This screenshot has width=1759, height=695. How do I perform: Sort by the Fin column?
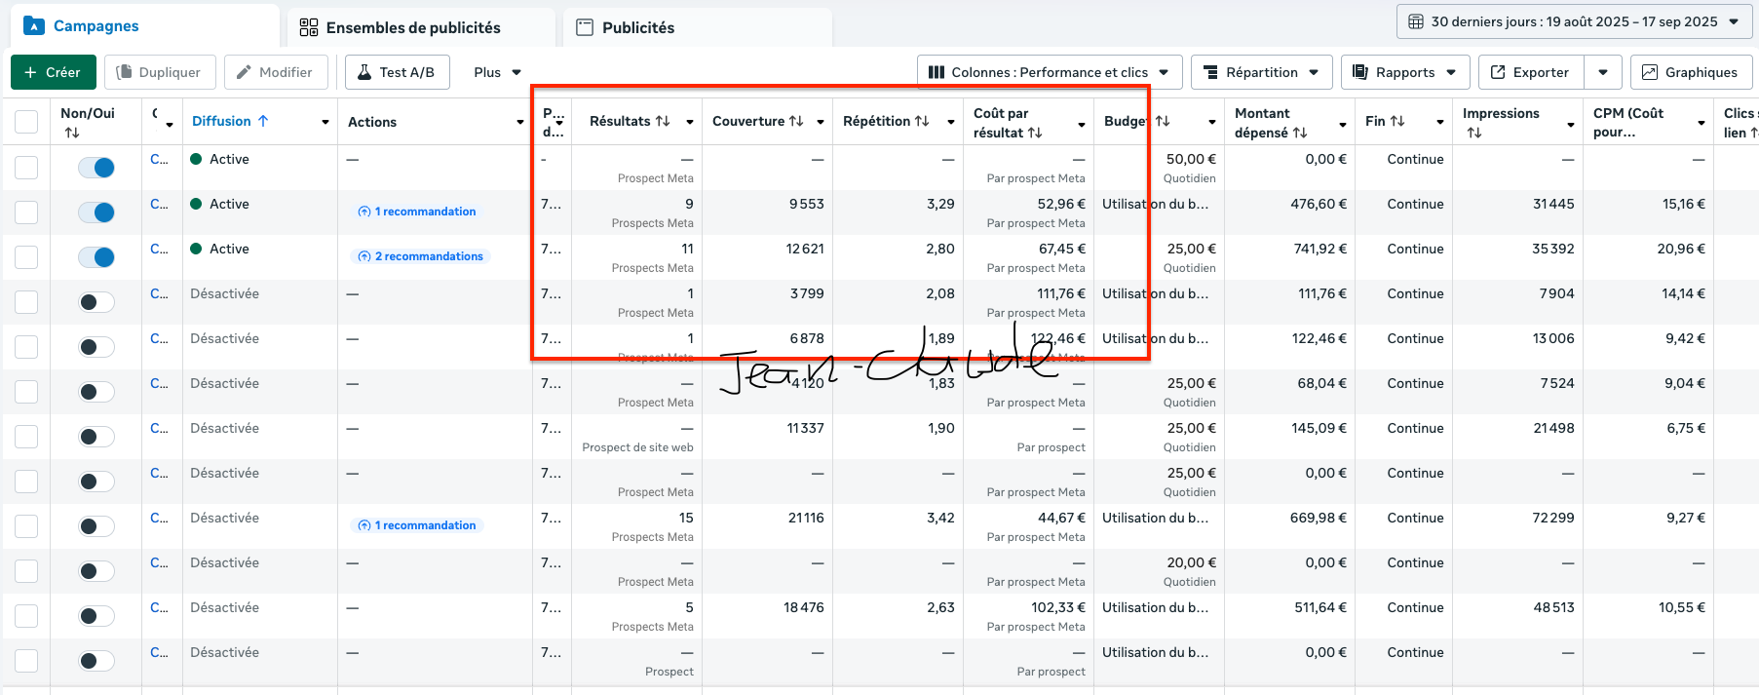(x=1385, y=121)
